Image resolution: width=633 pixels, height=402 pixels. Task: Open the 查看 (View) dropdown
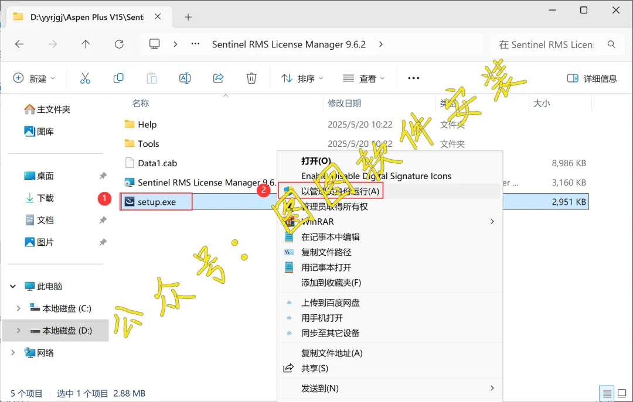tap(364, 78)
